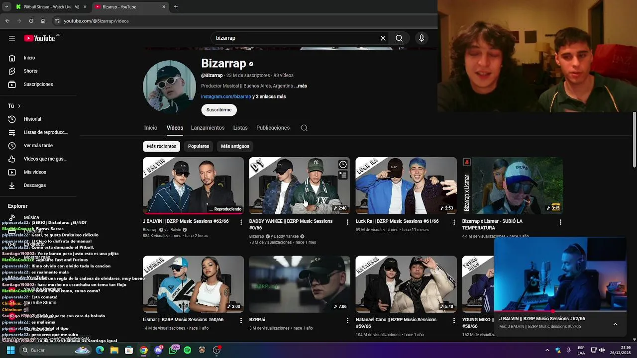637x358 pixels.
Task: Click the magnifier search button
Action: 399,38
